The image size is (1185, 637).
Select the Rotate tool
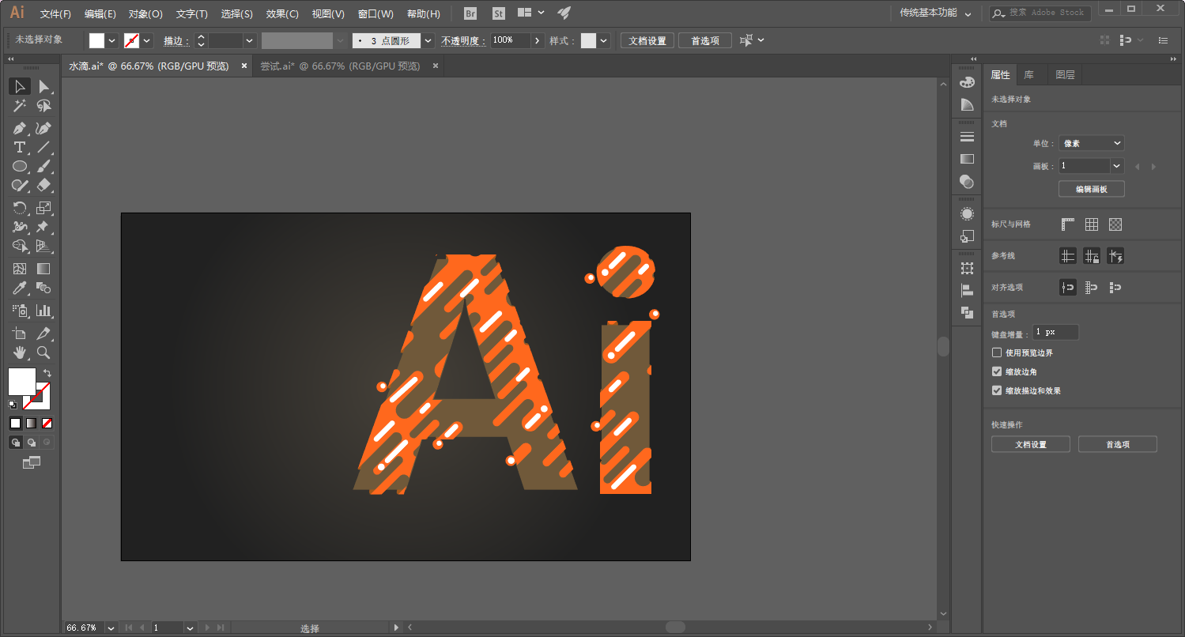20,208
